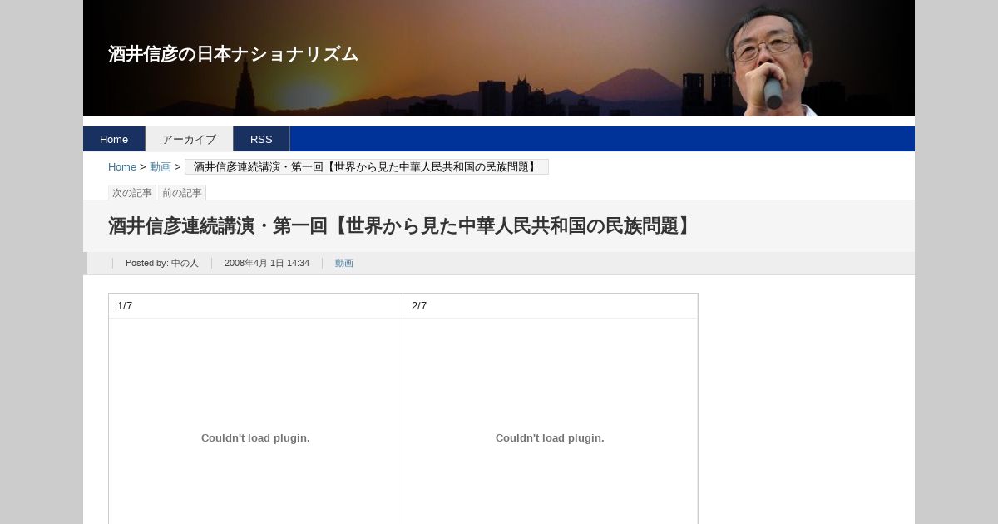Switch to the アーカイブ tab
The image size is (998, 524).
[x=189, y=139]
